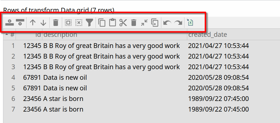Undo the last grid edit

click(x=167, y=23)
